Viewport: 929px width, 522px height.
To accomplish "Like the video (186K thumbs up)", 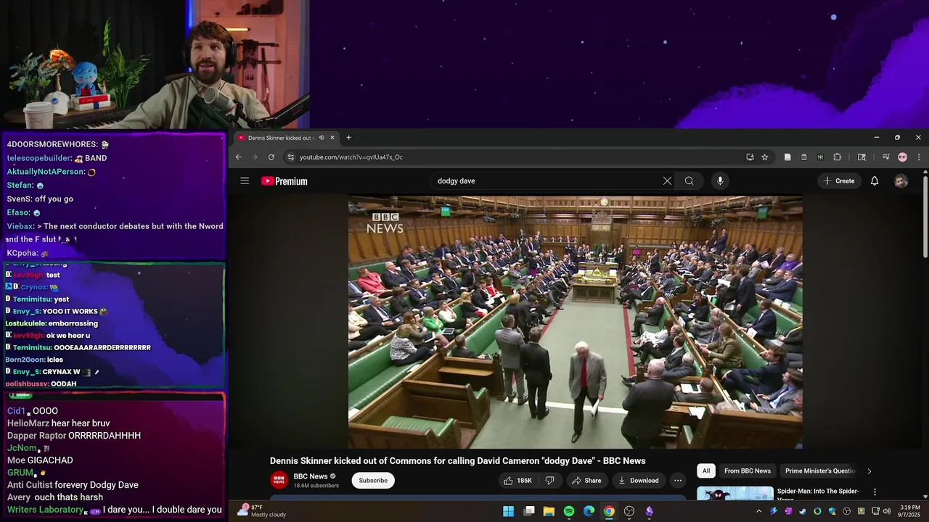I will (517, 481).
